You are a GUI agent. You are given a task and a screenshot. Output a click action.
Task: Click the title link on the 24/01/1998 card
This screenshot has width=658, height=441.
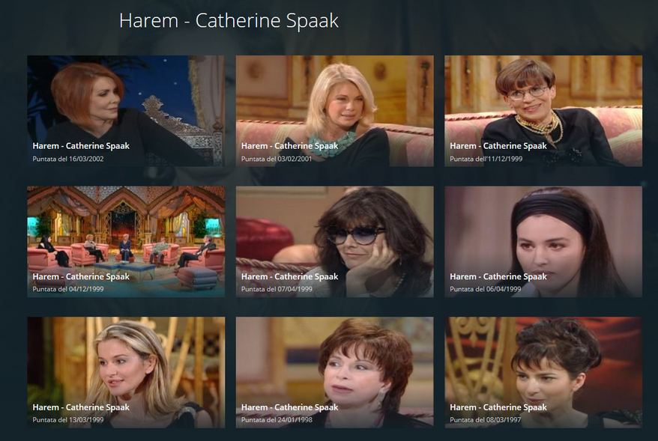pyautogui.click(x=289, y=407)
